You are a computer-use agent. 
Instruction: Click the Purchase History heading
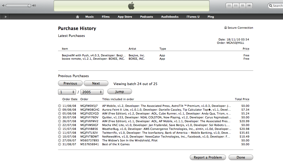coord(77,28)
